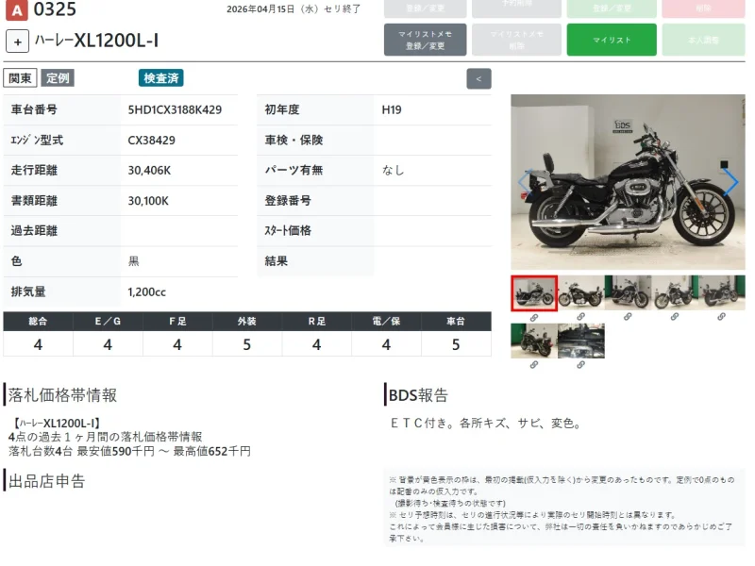This screenshot has width=755, height=566.
Task: Click the 定例 tag
Action: tap(58, 78)
